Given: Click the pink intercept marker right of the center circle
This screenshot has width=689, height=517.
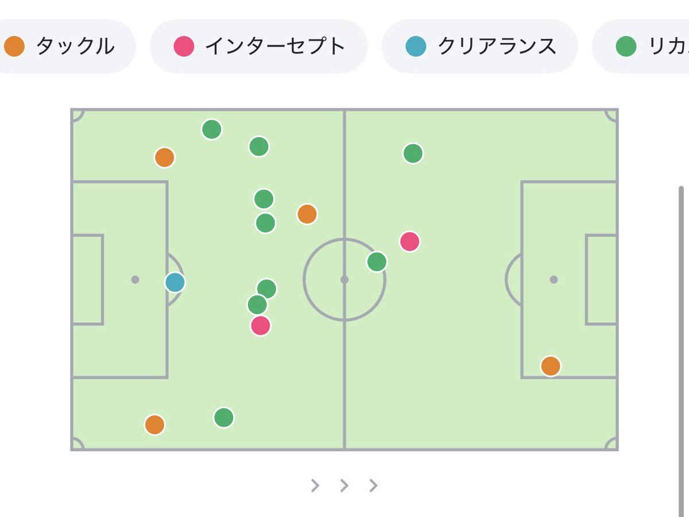Looking at the screenshot, I should [409, 241].
